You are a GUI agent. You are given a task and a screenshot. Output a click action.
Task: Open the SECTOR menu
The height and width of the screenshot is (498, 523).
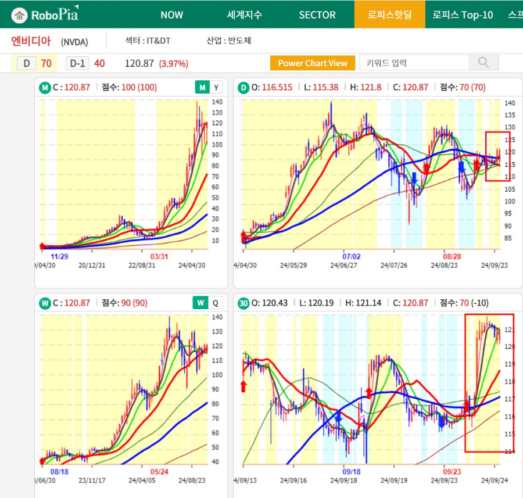(x=317, y=15)
